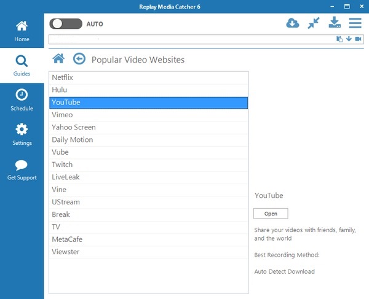Click the guides home icon

(58, 59)
